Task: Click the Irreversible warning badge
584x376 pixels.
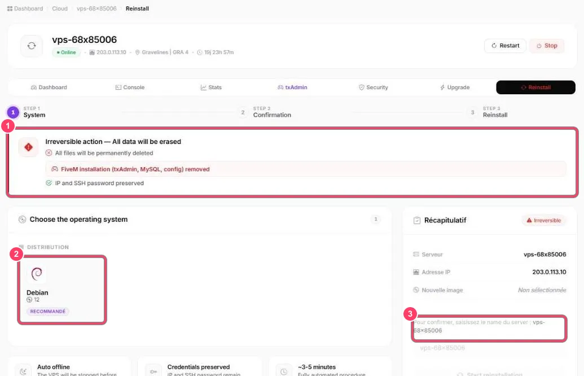Action: click(x=544, y=221)
